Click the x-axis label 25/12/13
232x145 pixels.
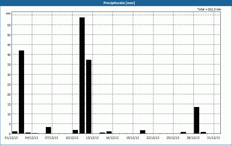pyautogui.click(x=173, y=138)
